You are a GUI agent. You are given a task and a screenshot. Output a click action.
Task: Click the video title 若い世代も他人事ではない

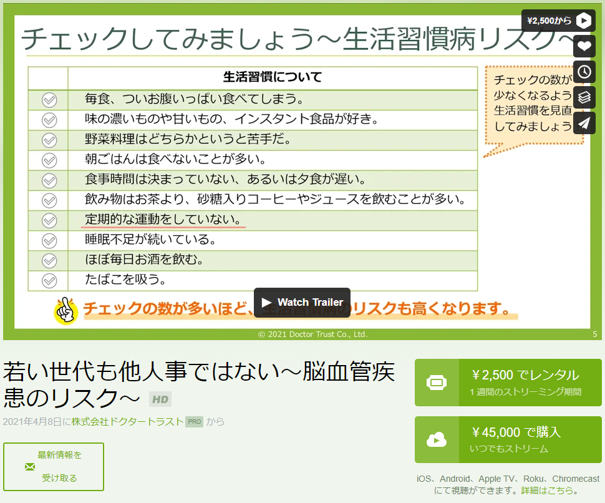pyautogui.click(x=198, y=384)
